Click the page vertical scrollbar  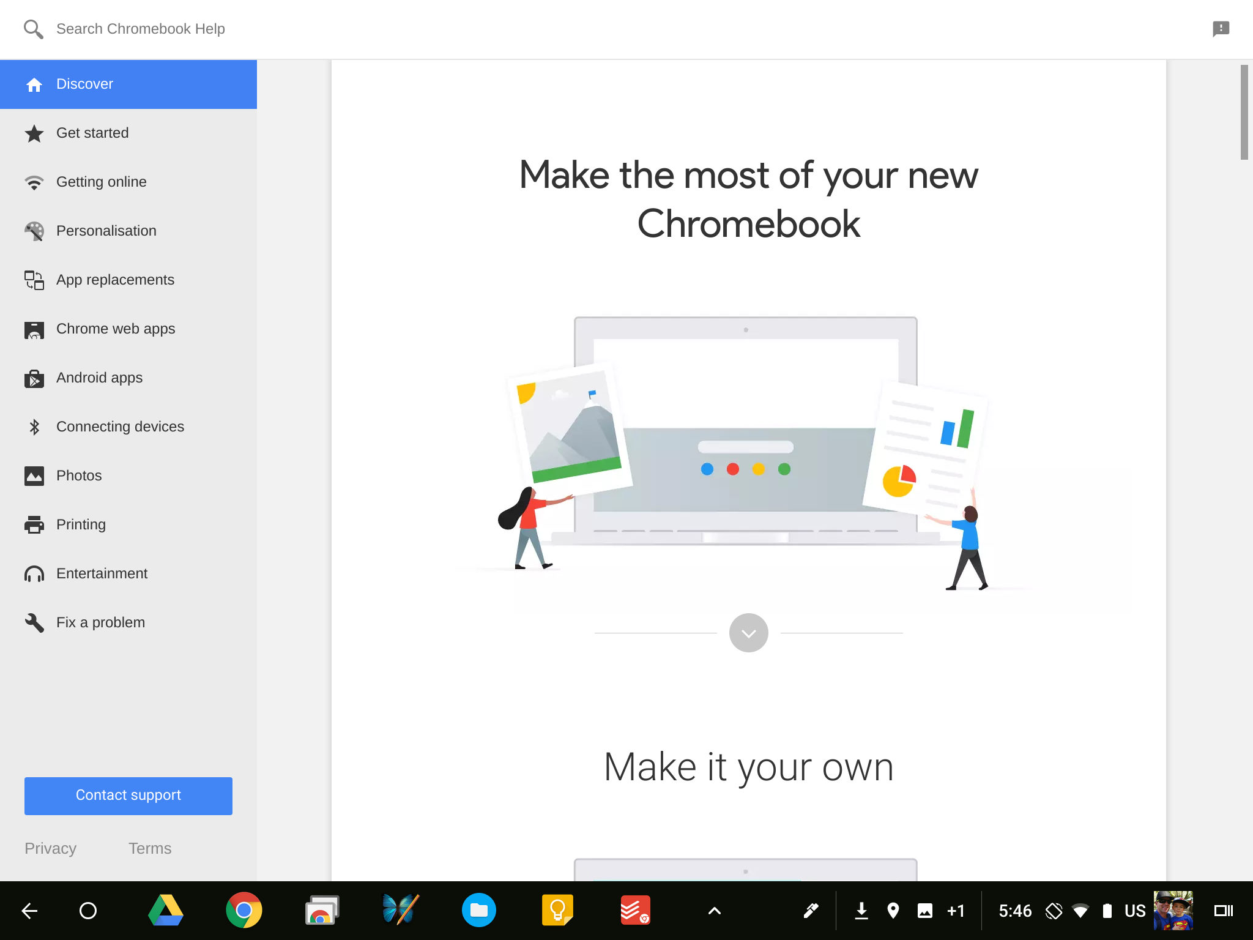coord(1244,112)
